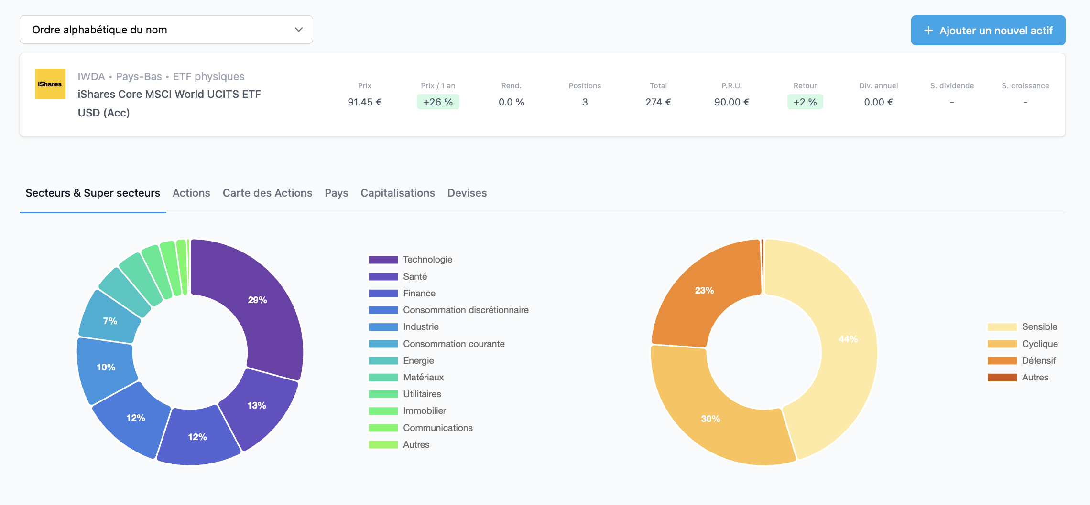Toggle Défensif legend entry

pyautogui.click(x=1038, y=361)
